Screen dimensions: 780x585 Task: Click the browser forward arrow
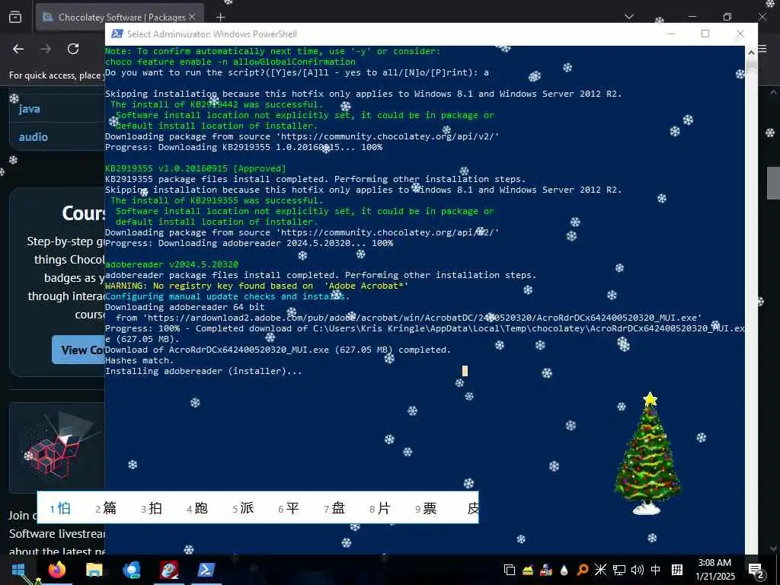pyautogui.click(x=46, y=49)
